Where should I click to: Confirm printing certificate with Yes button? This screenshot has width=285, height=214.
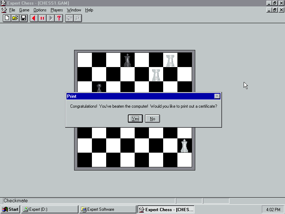pyautogui.click(x=135, y=119)
